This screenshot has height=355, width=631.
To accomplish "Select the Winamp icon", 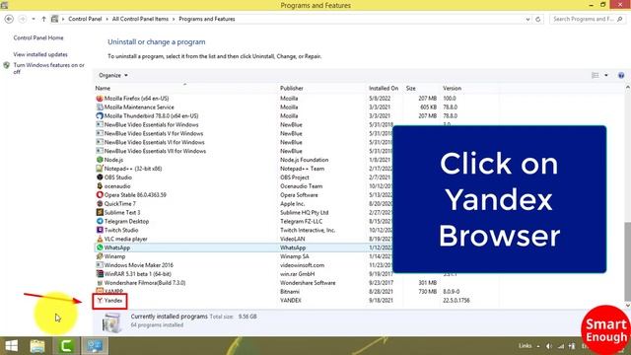I will [100, 256].
